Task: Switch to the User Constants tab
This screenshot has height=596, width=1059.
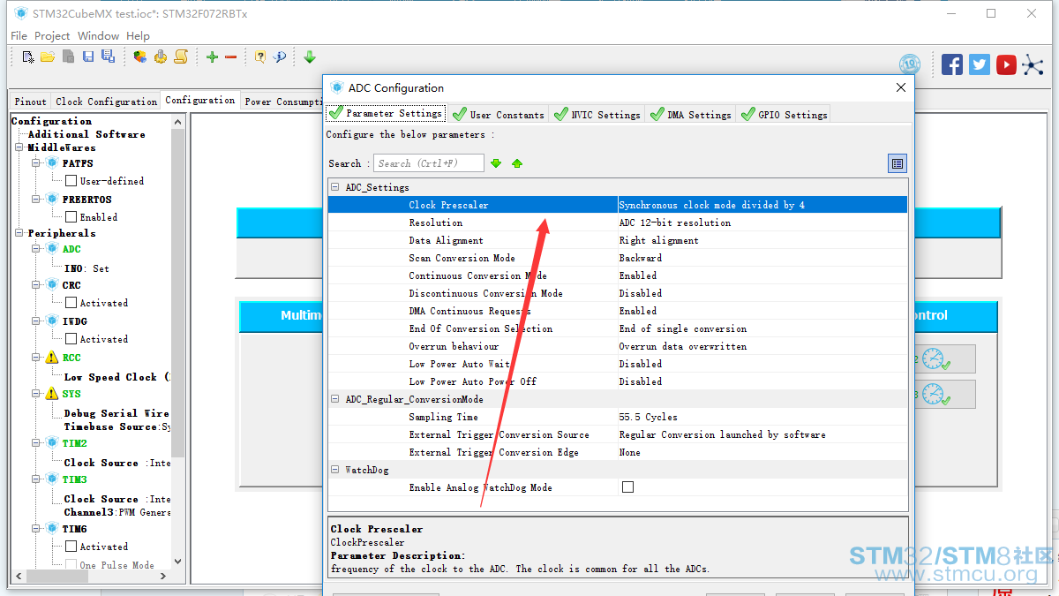Action: point(497,115)
